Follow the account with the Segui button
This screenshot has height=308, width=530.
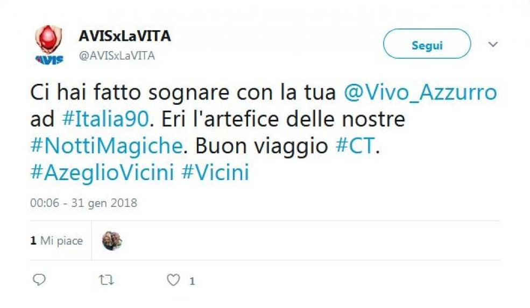pyautogui.click(x=427, y=44)
